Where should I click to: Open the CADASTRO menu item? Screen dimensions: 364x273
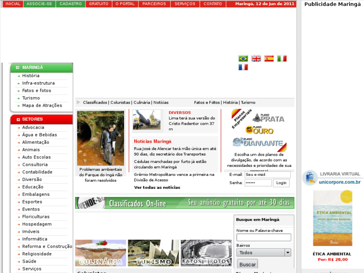(71, 4)
